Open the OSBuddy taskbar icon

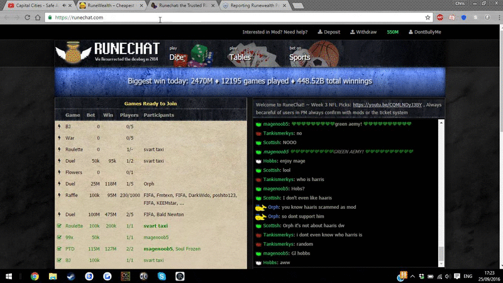point(125,276)
